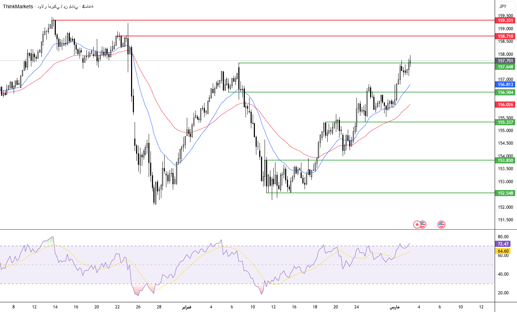The height and width of the screenshot is (312, 517).
Task: Click the yellow RSI average value 64.60
Action: [503, 251]
